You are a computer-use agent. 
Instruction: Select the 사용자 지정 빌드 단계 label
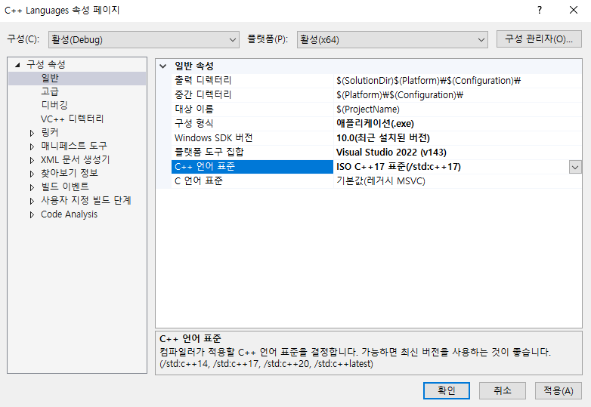point(86,201)
